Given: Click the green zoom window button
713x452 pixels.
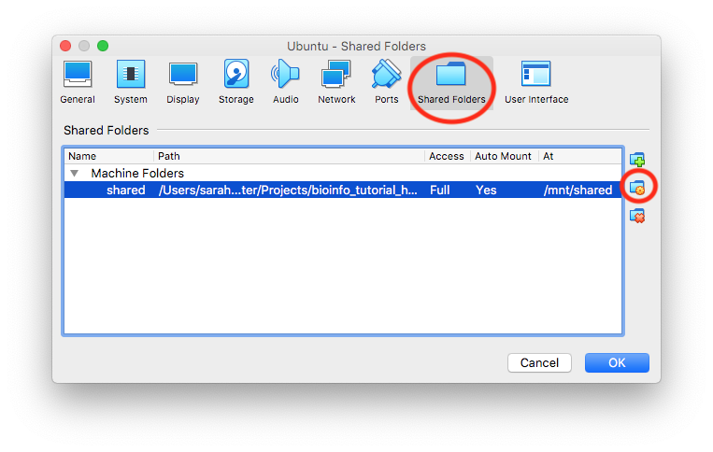Looking at the screenshot, I should (103, 46).
